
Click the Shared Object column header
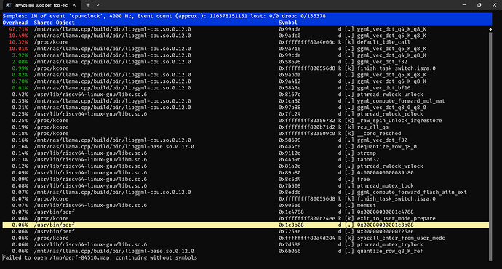[x=54, y=23]
